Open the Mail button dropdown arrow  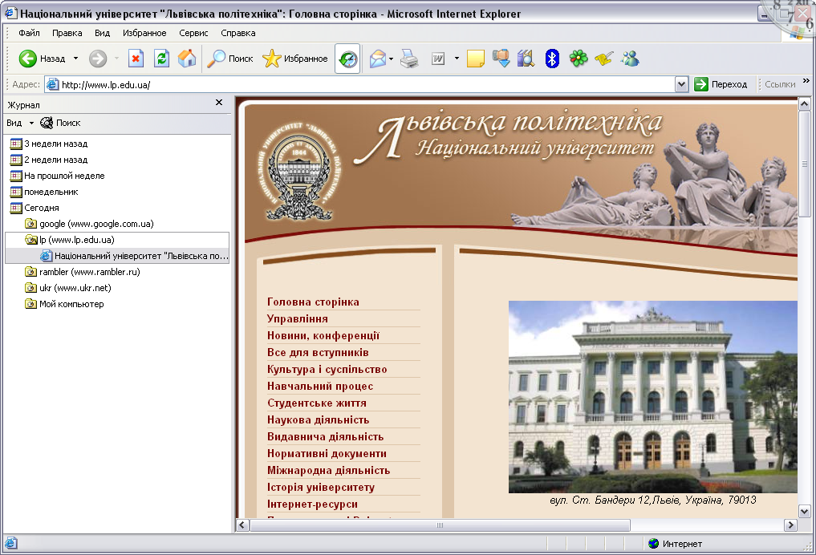click(391, 59)
